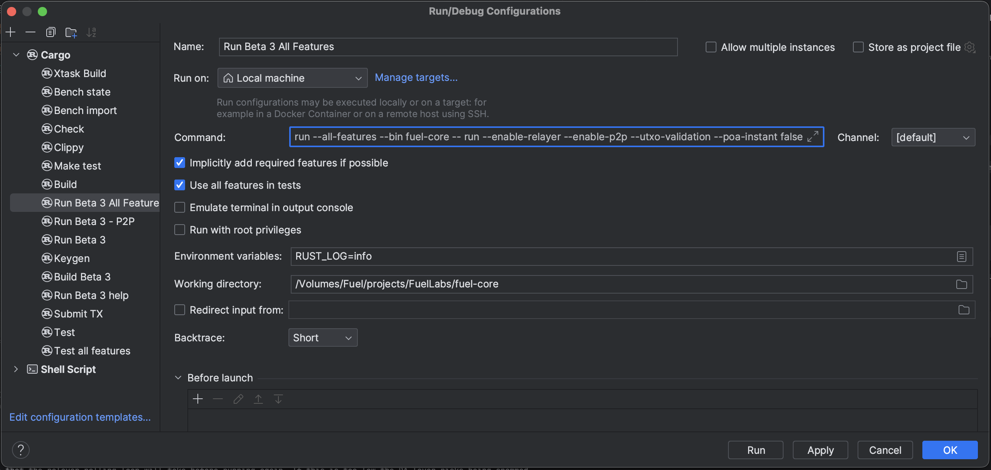The width and height of the screenshot is (991, 470).
Task: Expand the 'Before launch' section
Action: coord(179,377)
